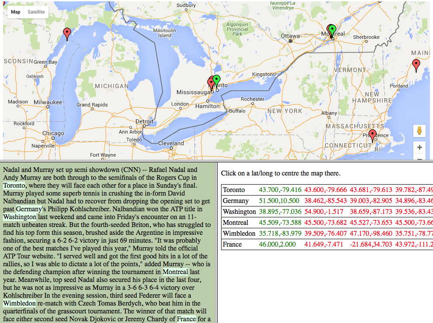433x323 pixels.
Task: Select the red marker in Wisconsin
Action: coord(67,33)
